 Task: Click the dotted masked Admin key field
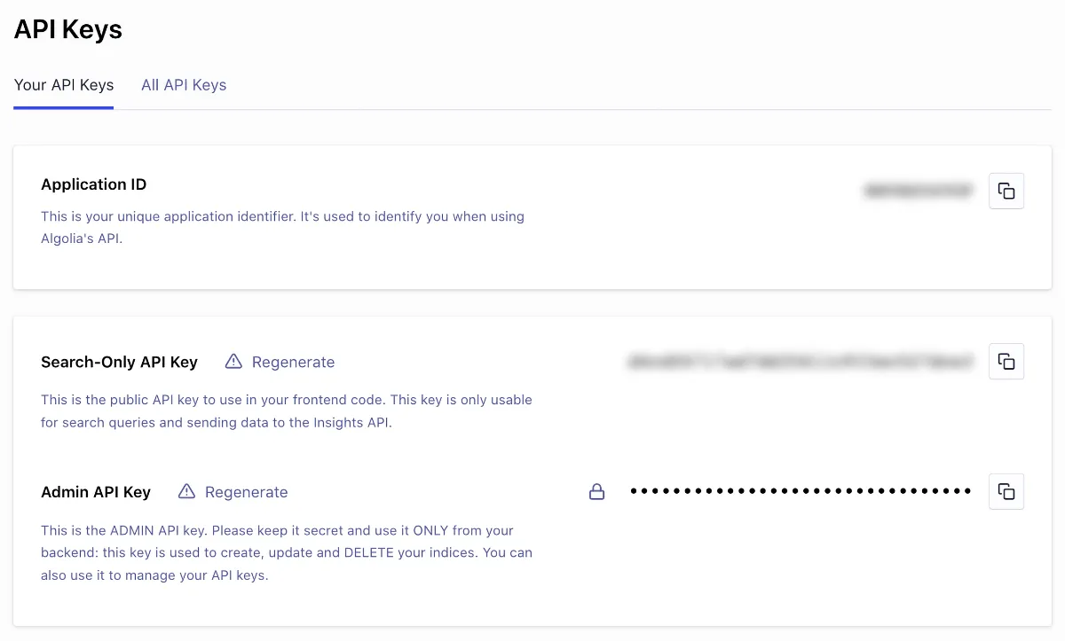tap(799, 490)
